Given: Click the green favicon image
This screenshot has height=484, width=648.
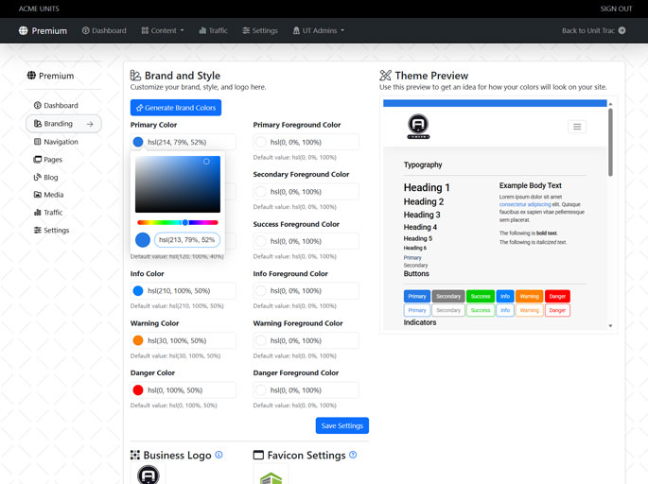Looking at the screenshot, I should point(271,475).
